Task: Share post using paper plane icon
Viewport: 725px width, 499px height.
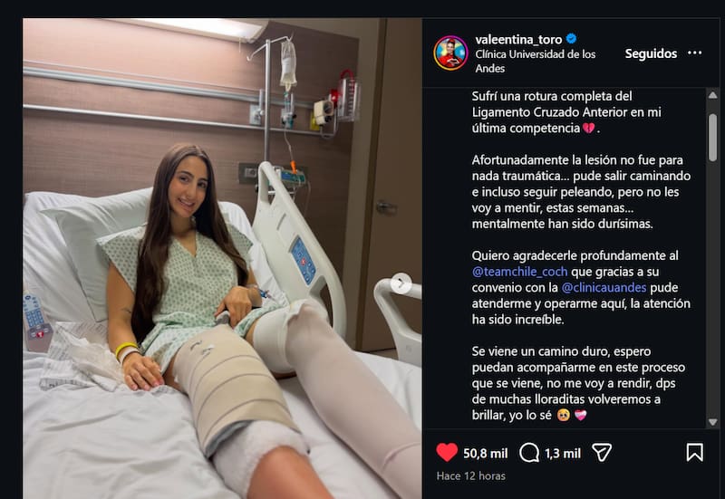Action: (602, 453)
